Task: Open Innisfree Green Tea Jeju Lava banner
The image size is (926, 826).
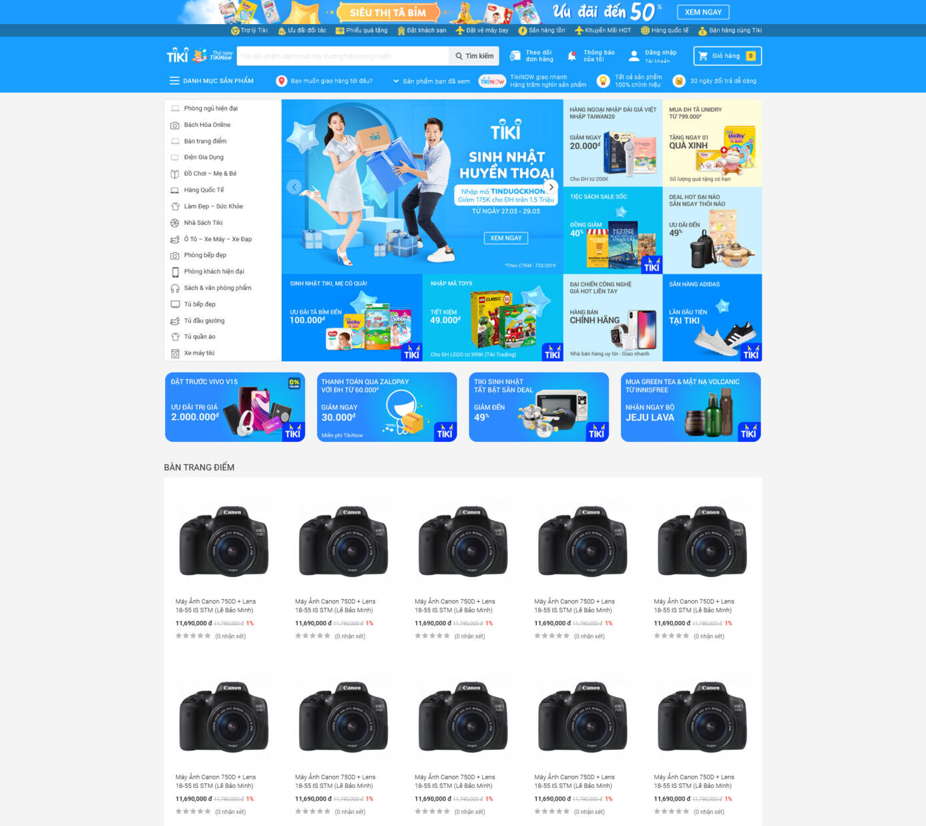Action: (691, 407)
